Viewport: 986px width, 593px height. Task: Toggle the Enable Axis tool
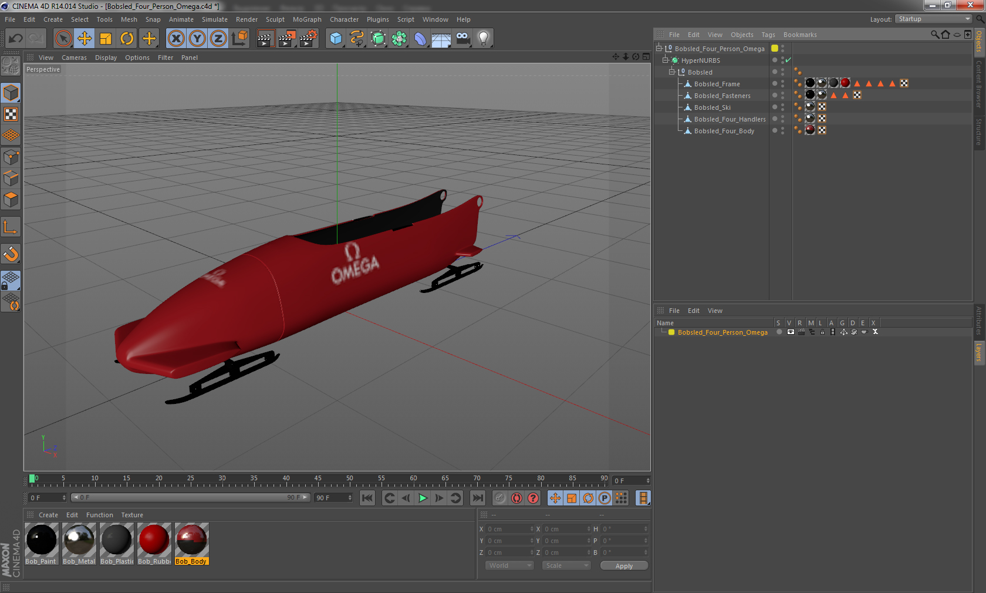pyautogui.click(x=11, y=227)
